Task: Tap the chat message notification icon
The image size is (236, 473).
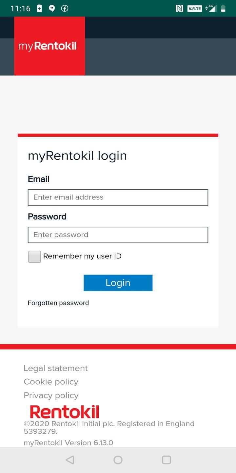Action: [x=52, y=9]
